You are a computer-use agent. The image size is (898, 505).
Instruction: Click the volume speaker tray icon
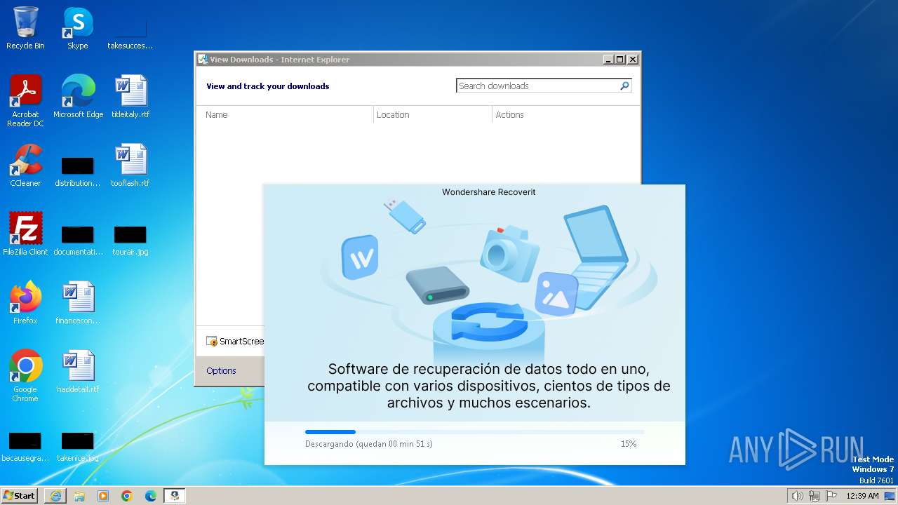tap(798, 496)
